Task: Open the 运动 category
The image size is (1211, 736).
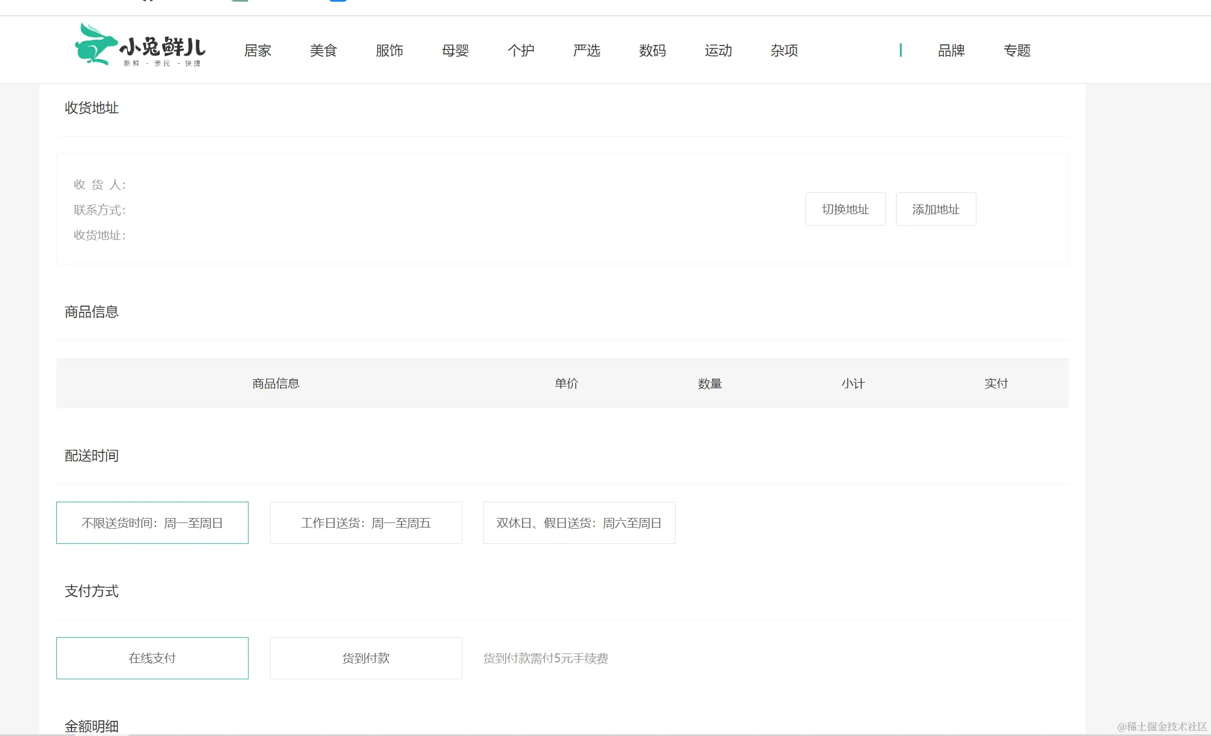Action: [x=718, y=51]
